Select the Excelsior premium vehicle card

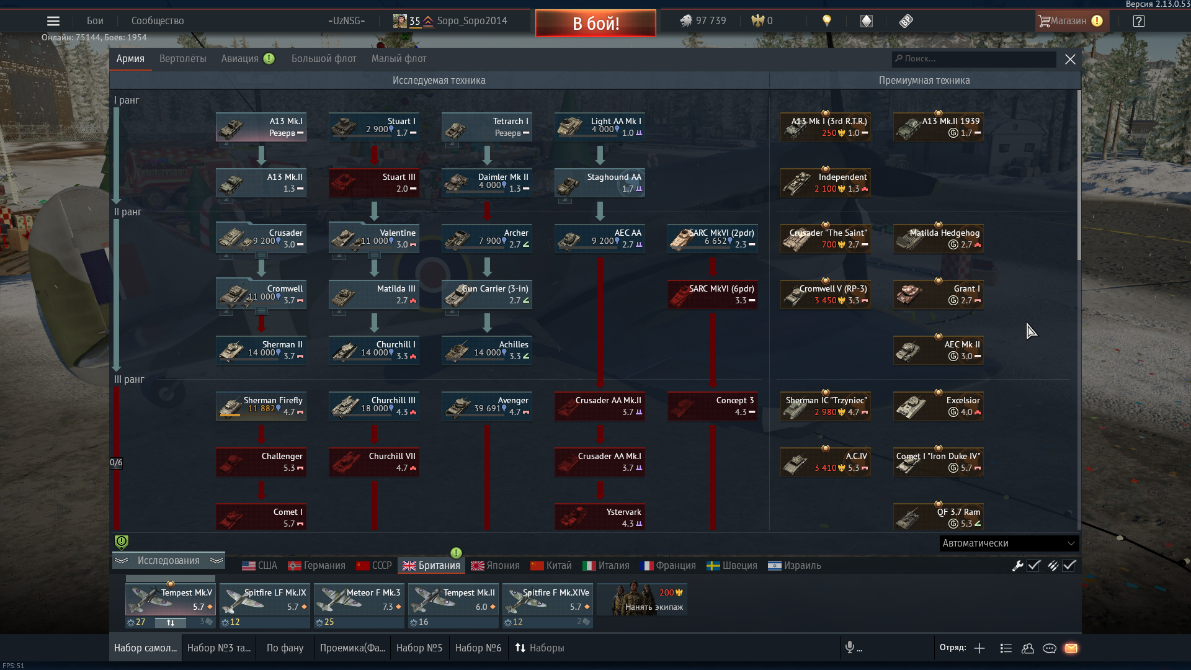[x=939, y=406]
